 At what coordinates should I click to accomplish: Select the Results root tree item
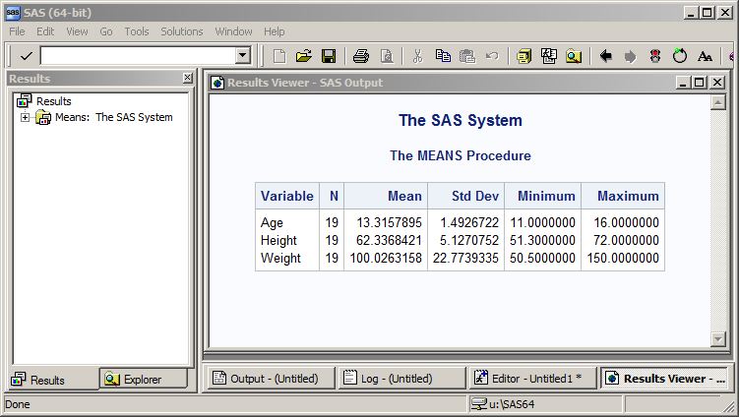[53, 101]
